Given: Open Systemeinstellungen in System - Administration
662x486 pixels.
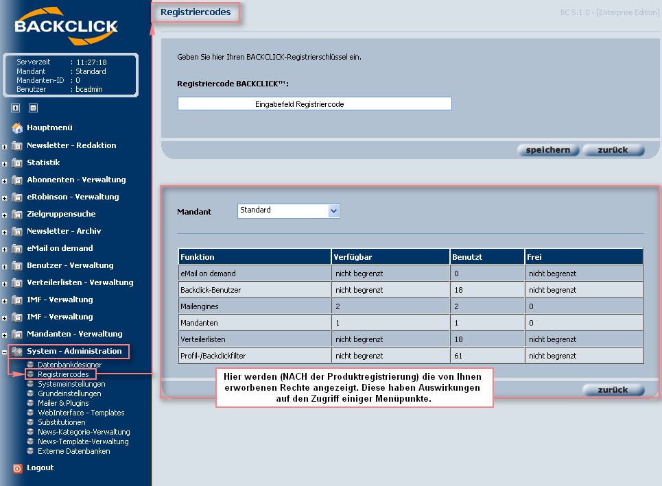Looking at the screenshot, I should (72, 384).
